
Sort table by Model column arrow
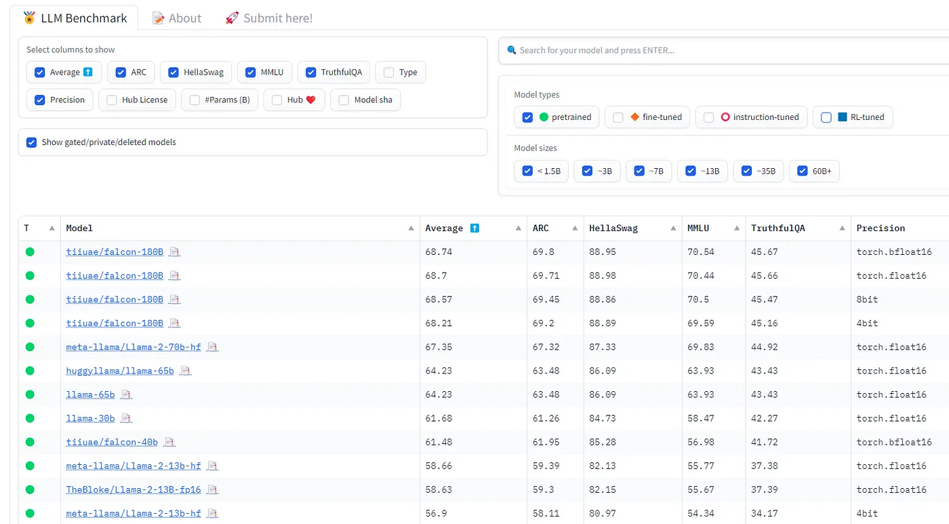point(411,228)
